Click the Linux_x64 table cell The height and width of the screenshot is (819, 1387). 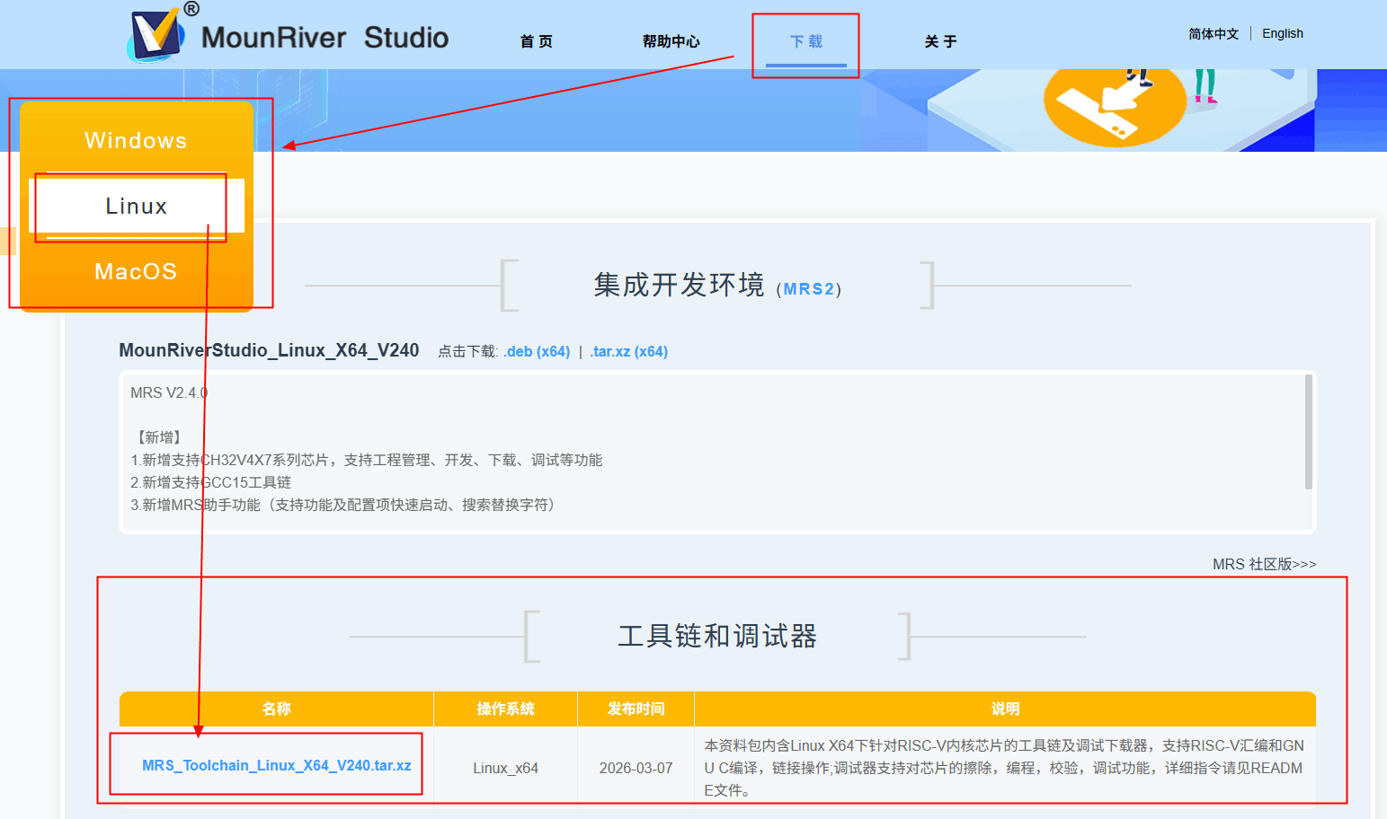[506, 768]
